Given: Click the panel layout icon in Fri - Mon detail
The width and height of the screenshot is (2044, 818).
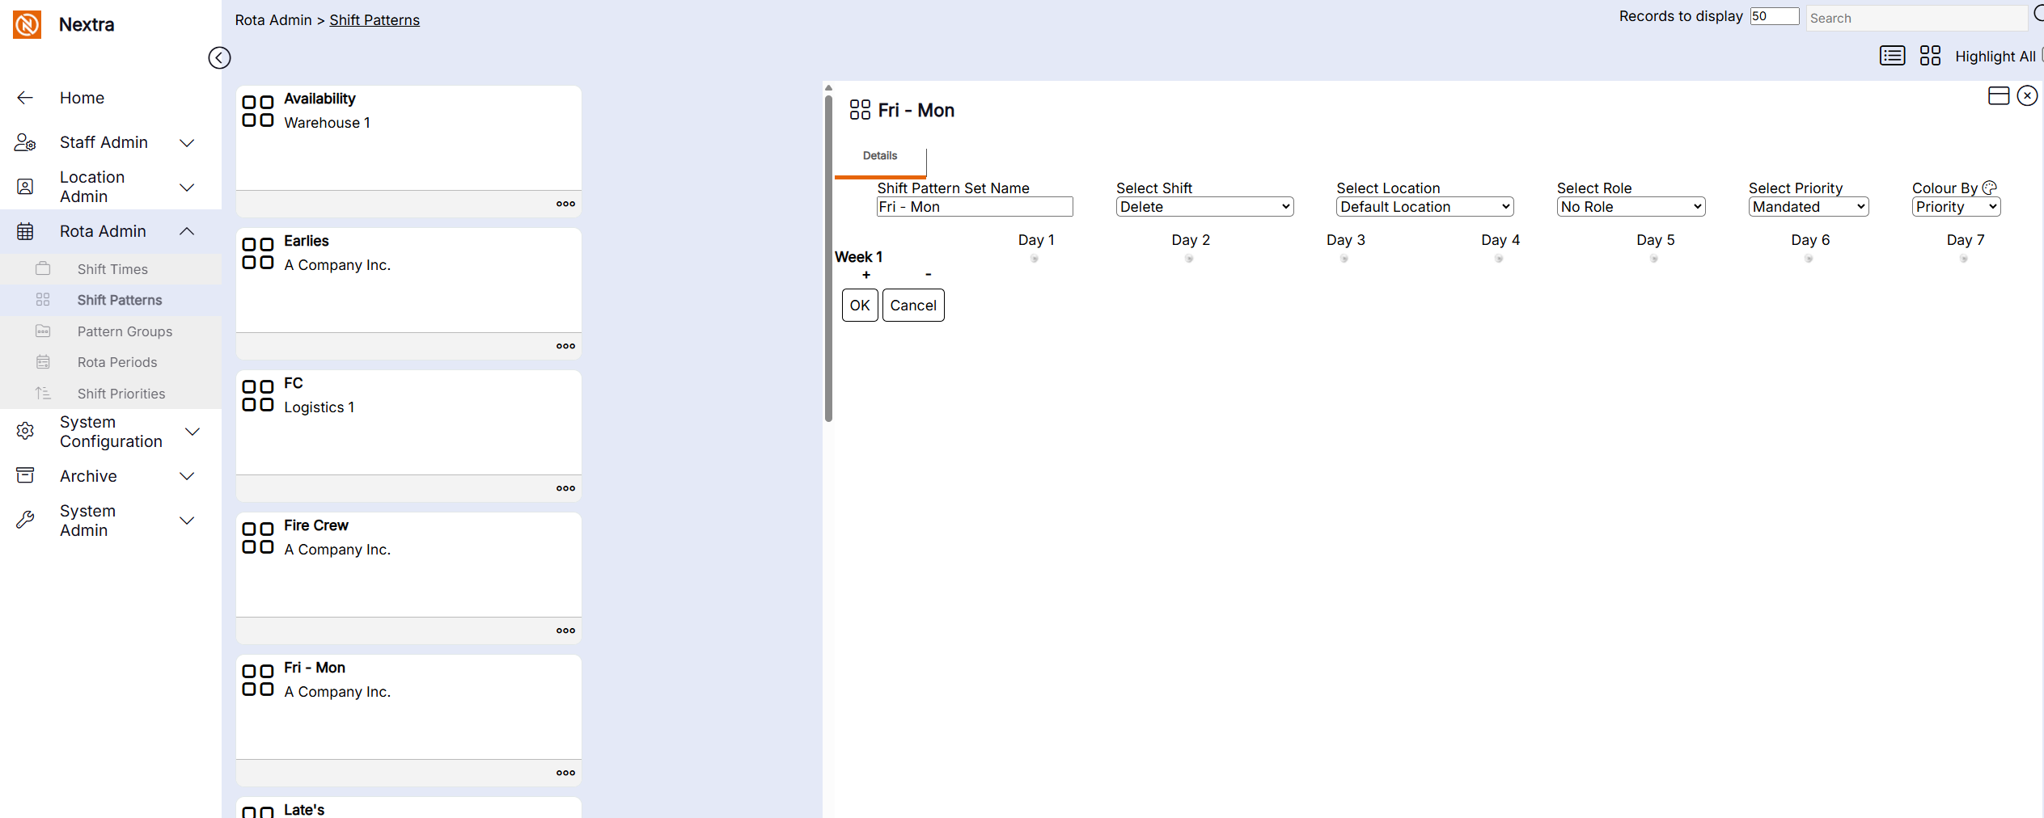Looking at the screenshot, I should pyautogui.click(x=1999, y=95).
